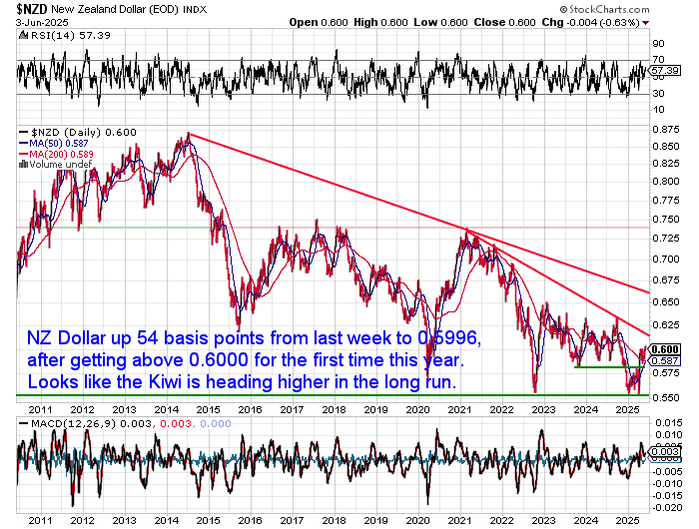This screenshot has height=529, width=699.
Task: Click year '2017' on the price chart time axis
Action: 292,409
